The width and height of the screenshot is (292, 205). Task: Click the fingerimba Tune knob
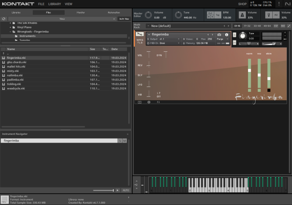(243, 36)
